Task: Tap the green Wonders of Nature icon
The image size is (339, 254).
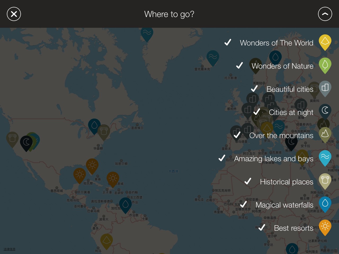Action: point(325,66)
